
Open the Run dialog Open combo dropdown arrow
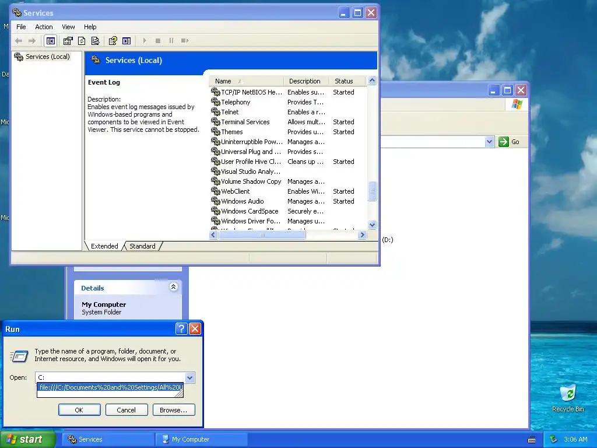(189, 377)
